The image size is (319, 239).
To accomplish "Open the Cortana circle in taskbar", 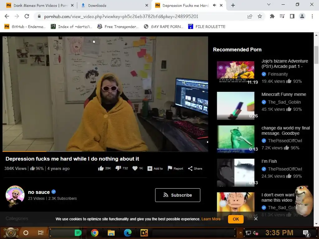I will pyautogui.click(x=26, y=233).
